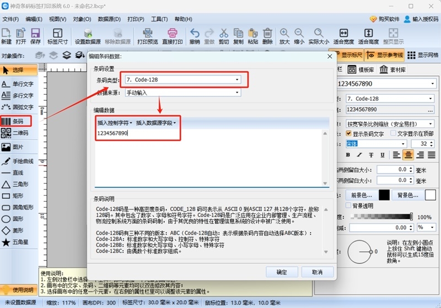441x308 pixels.
Task: Click 购买软件 purchase link
Action: (x=384, y=19)
